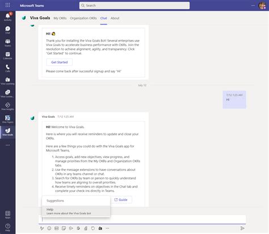This screenshot has height=234, width=269.
Task: Open the Calendar app
Action: [7, 56]
